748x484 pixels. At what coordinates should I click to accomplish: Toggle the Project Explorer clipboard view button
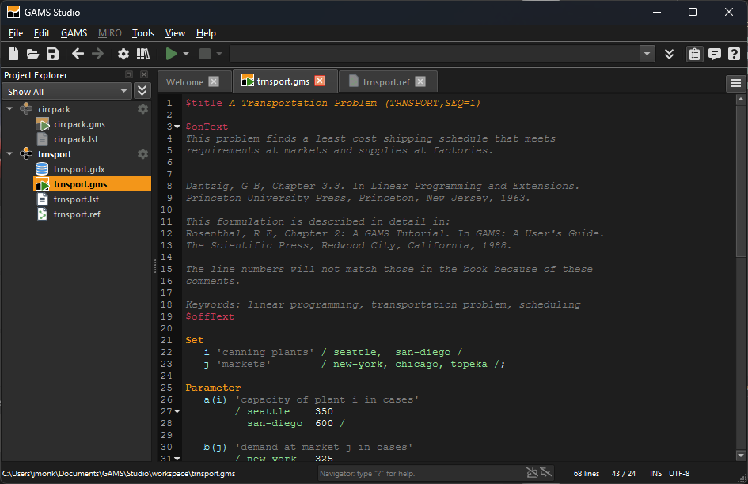point(694,54)
